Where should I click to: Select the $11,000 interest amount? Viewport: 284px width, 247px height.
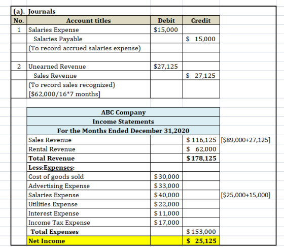click(166, 213)
